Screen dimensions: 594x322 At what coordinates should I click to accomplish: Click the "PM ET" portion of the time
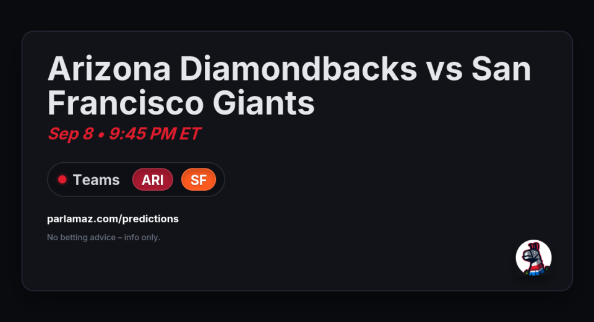(x=176, y=134)
